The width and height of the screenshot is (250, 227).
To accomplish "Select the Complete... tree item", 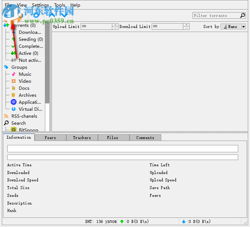I will click(x=31, y=46).
